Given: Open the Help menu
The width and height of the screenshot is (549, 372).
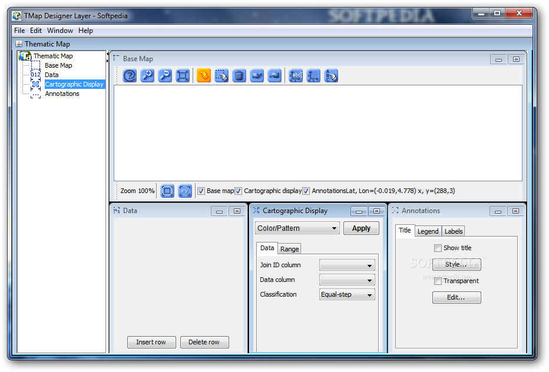Looking at the screenshot, I should 85,31.
